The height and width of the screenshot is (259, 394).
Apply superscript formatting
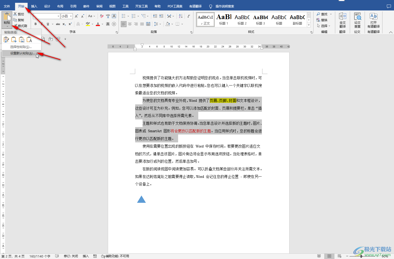click(70, 24)
